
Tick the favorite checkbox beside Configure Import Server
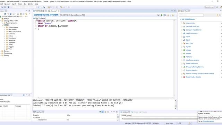pos(181,30)
